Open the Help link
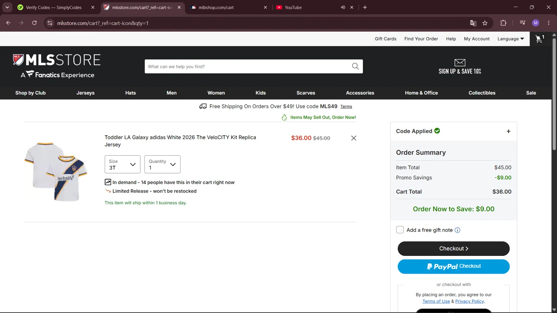The height and width of the screenshot is (313, 557). point(451,39)
